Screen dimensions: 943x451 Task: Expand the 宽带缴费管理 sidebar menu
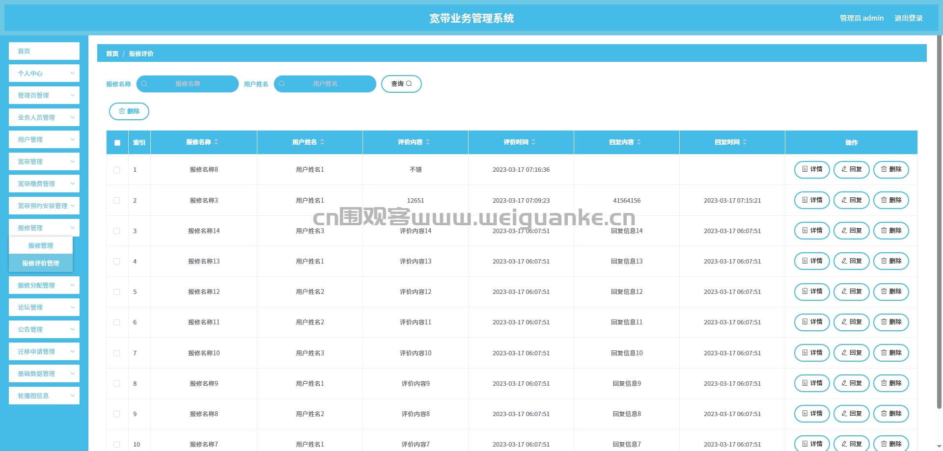coord(44,184)
